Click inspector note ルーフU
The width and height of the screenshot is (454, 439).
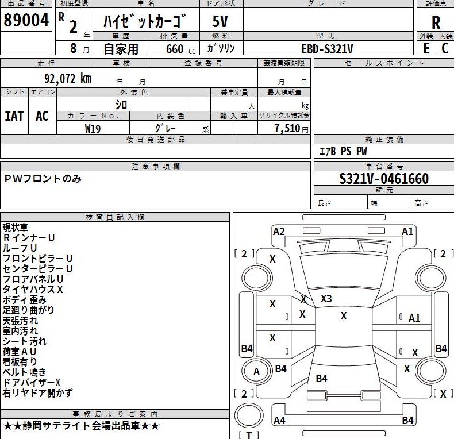click(x=20, y=248)
